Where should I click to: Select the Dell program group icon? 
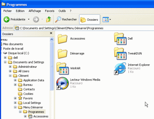(x=120, y=39)
